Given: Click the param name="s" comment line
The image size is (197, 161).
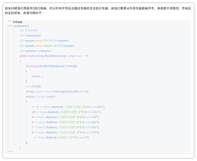Looking at the screenshot, I should click(44, 41).
